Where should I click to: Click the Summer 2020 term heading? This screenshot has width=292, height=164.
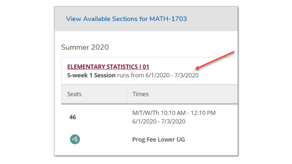85,47
